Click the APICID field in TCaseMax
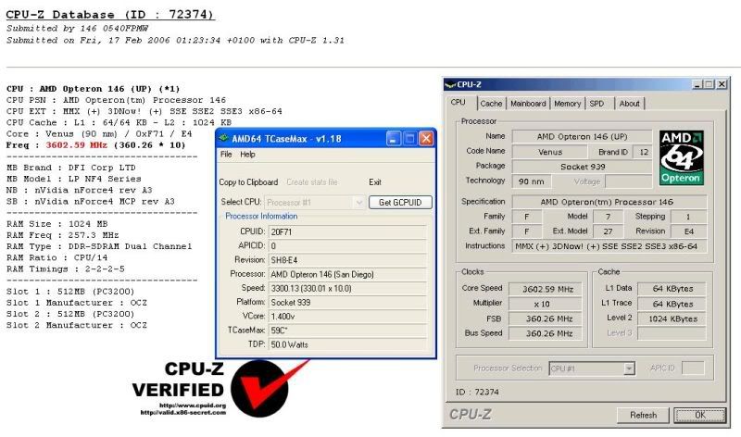 click(348, 246)
